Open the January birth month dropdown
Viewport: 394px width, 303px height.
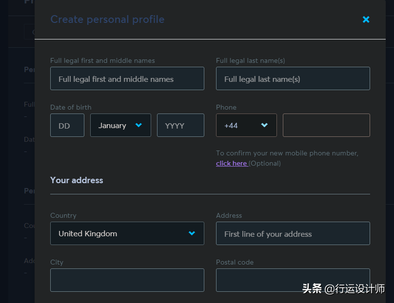120,125
